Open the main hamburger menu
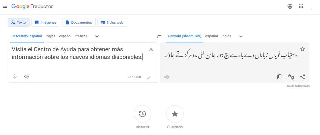Viewport: 320px width, 135px height. [x=5, y=6]
